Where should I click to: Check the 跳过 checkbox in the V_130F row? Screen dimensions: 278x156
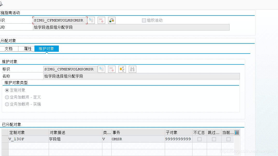click(x=214, y=139)
